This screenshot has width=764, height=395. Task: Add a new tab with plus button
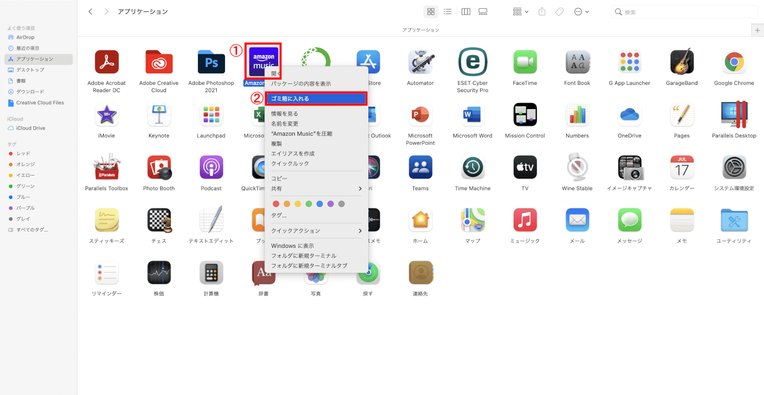coord(757,30)
